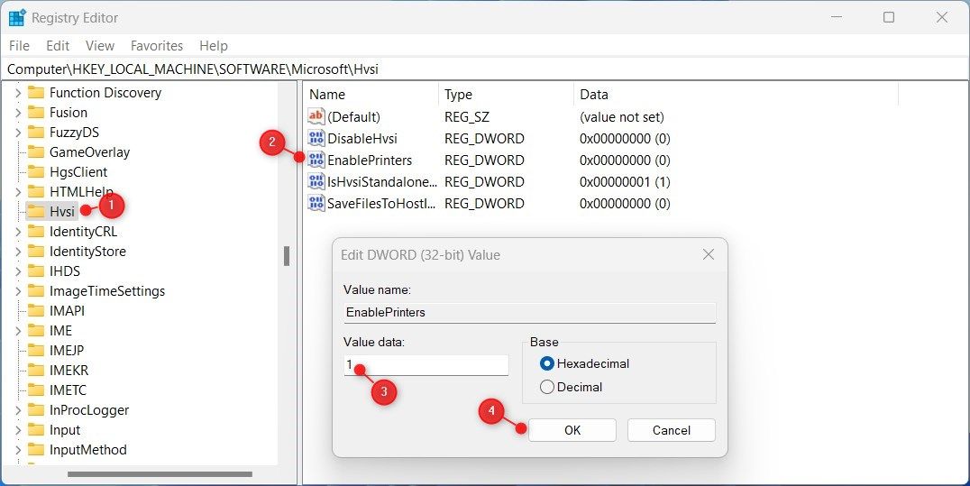970x486 pixels.
Task: Expand the IdentityCRL tree node
Action: (x=18, y=232)
